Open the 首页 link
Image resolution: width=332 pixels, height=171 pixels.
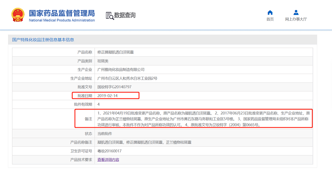click(270, 19)
